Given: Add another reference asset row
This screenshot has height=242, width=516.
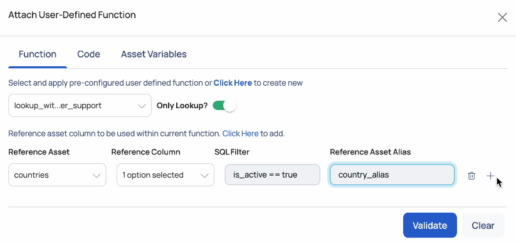Looking at the screenshot, I should (490, 176).
